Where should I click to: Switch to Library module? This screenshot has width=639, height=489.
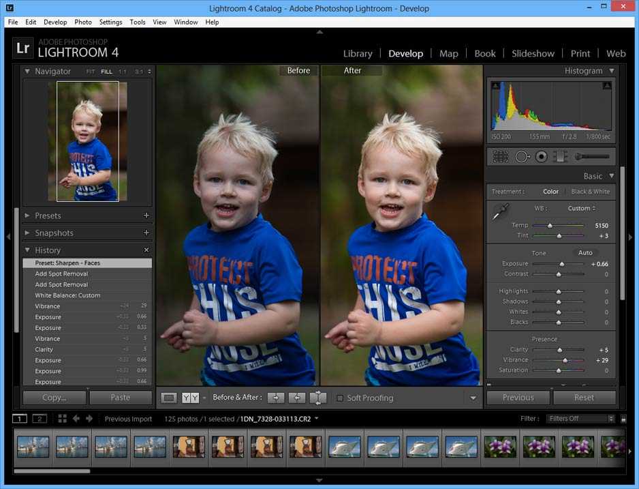pyautogui.click(x=358, y=53)
